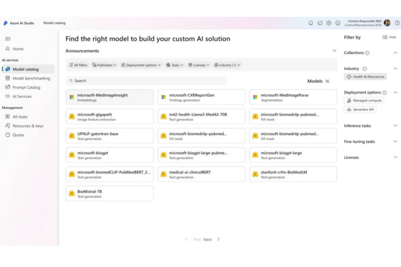This screenshot has width=401, height=267.
Task: Toggle the Serverless API deployment filter
Action: pos(361,110)
